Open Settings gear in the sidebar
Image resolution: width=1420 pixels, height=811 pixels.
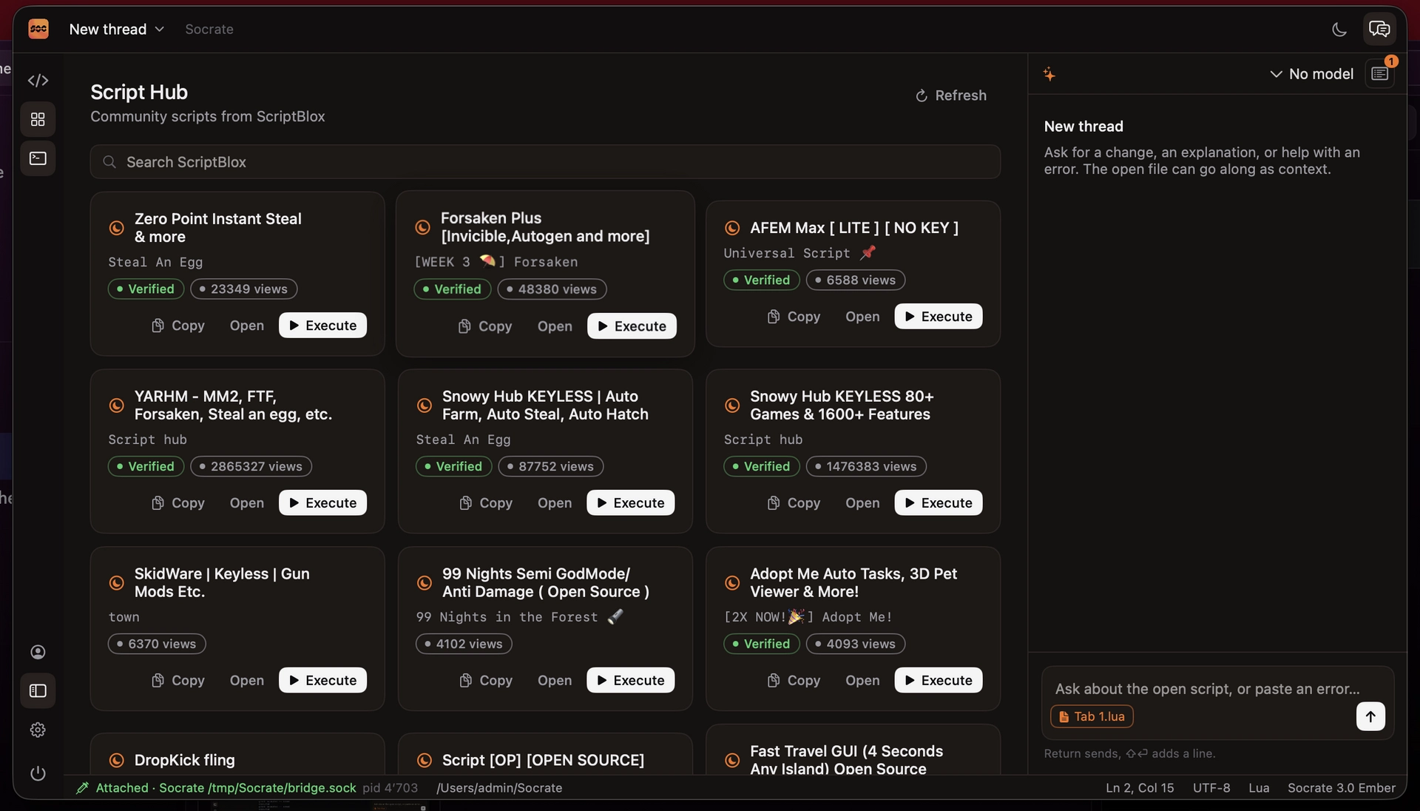[x=38, y=730]
